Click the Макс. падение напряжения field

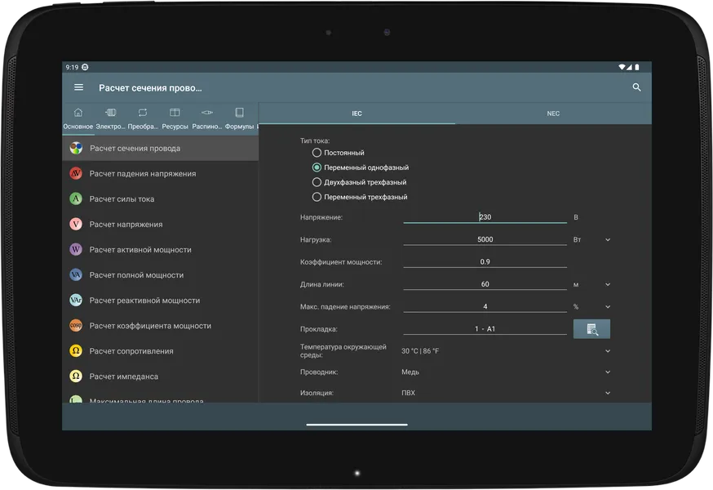(x=485, y=306)
